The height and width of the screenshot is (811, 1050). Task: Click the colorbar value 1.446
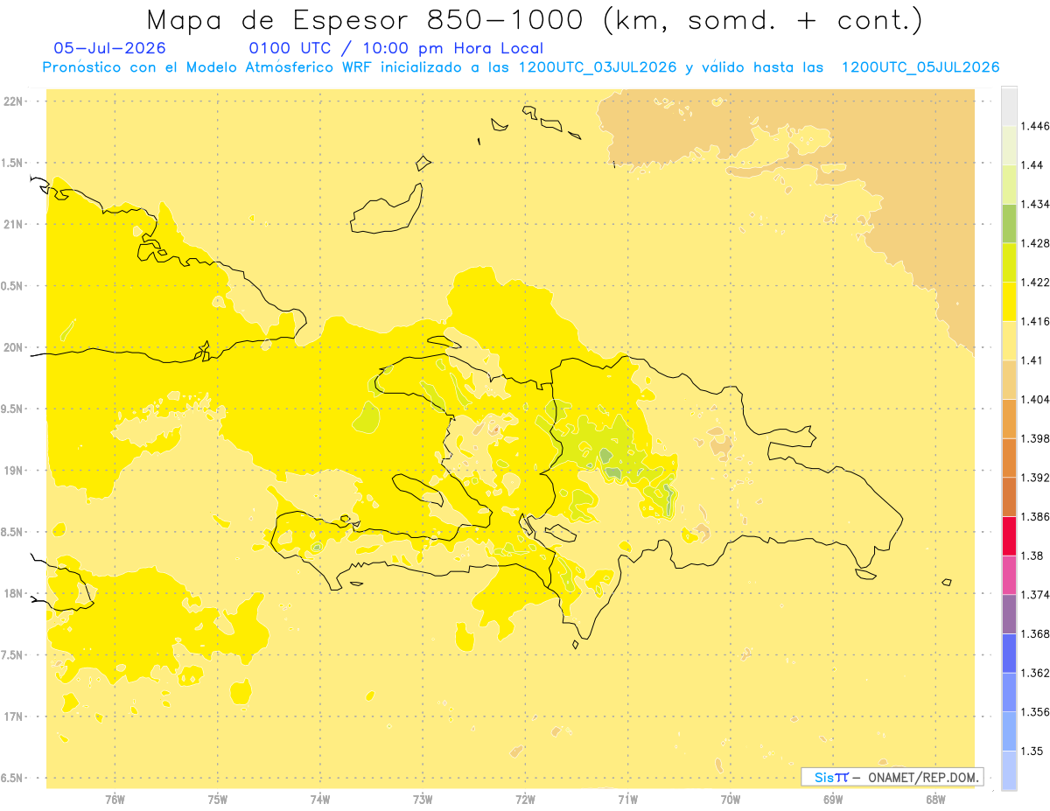pyautogui.click(x=1035, y=126)
